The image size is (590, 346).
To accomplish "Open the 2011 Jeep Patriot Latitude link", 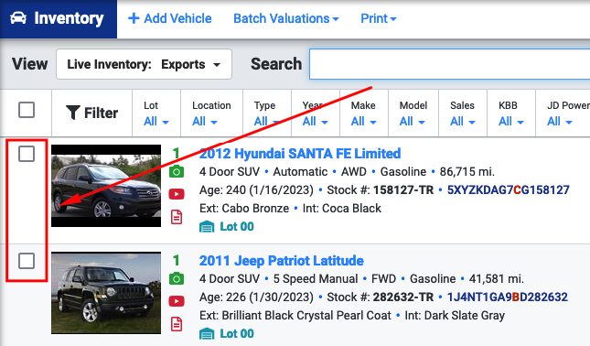I will [282, 261].
